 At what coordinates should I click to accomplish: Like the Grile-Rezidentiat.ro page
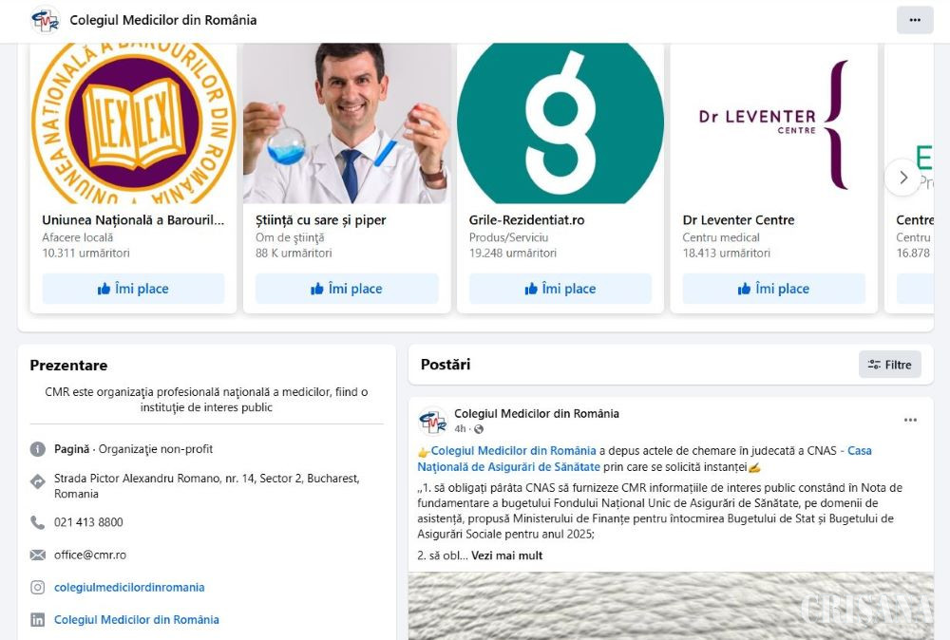click(x=560, y=289)
